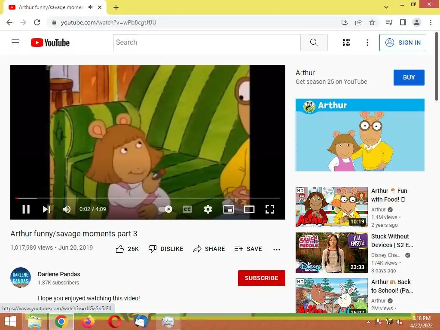Click install/download icon in address bar
440x330 pixels.
coord(344,22)
